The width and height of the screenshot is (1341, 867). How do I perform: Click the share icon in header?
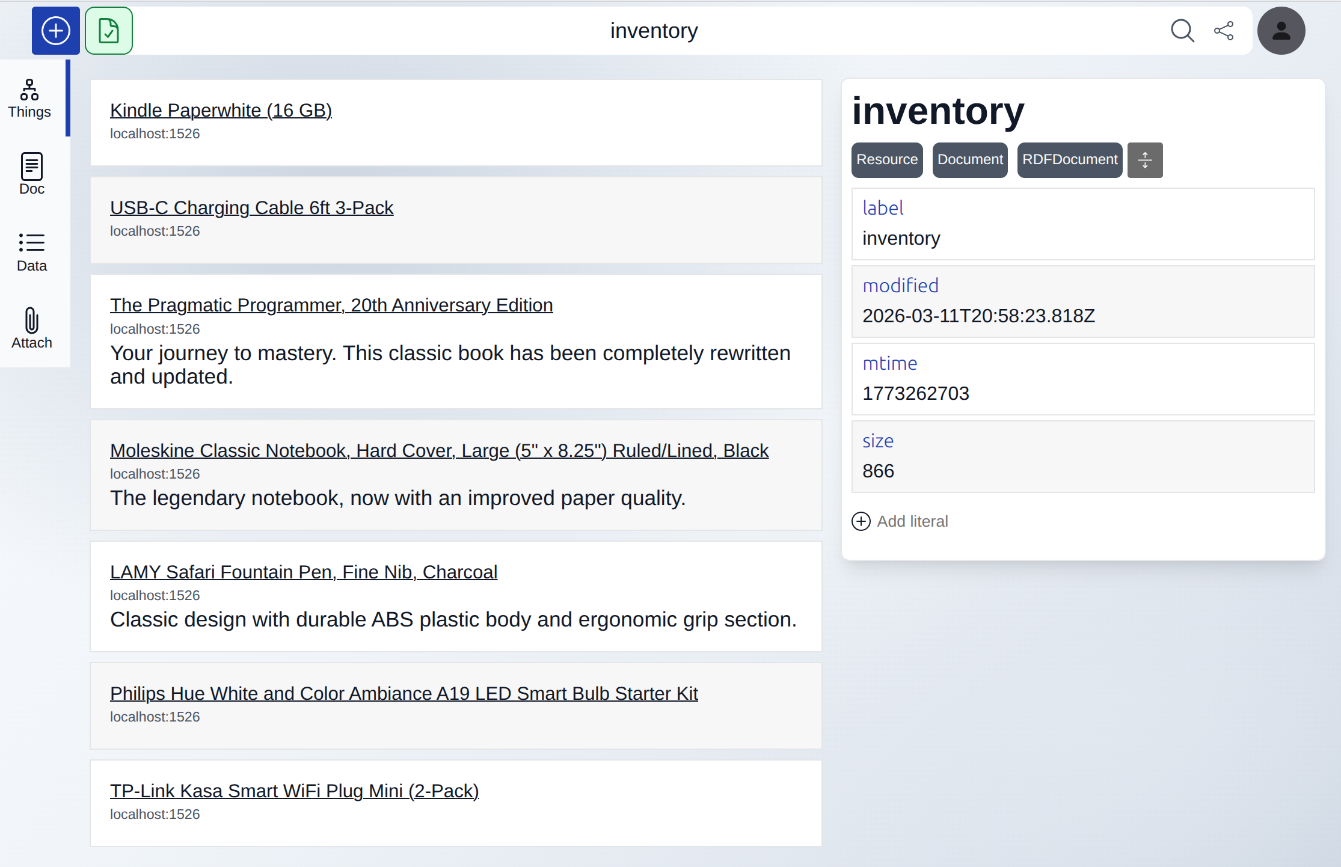coord(1224,31)
